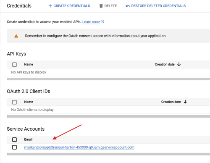Click the DELETE button text
The image size is (210, 163).
pos(110,6)
